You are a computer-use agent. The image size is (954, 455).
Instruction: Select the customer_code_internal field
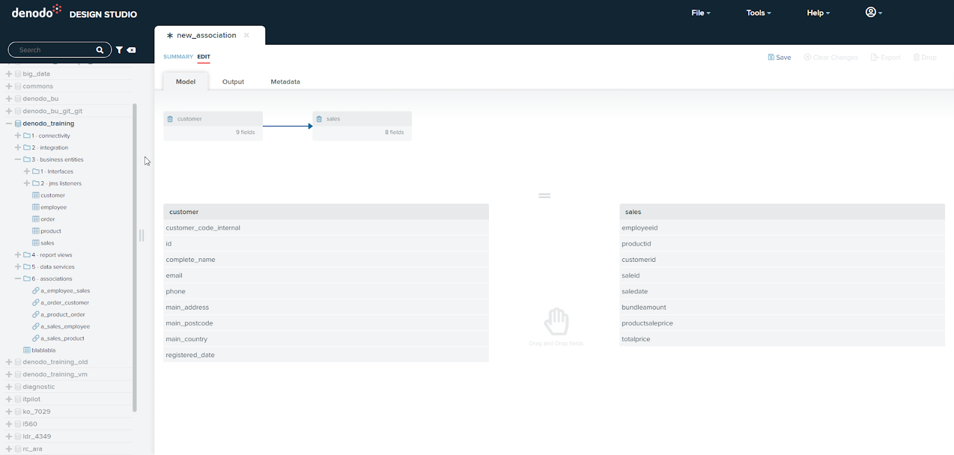326,228
